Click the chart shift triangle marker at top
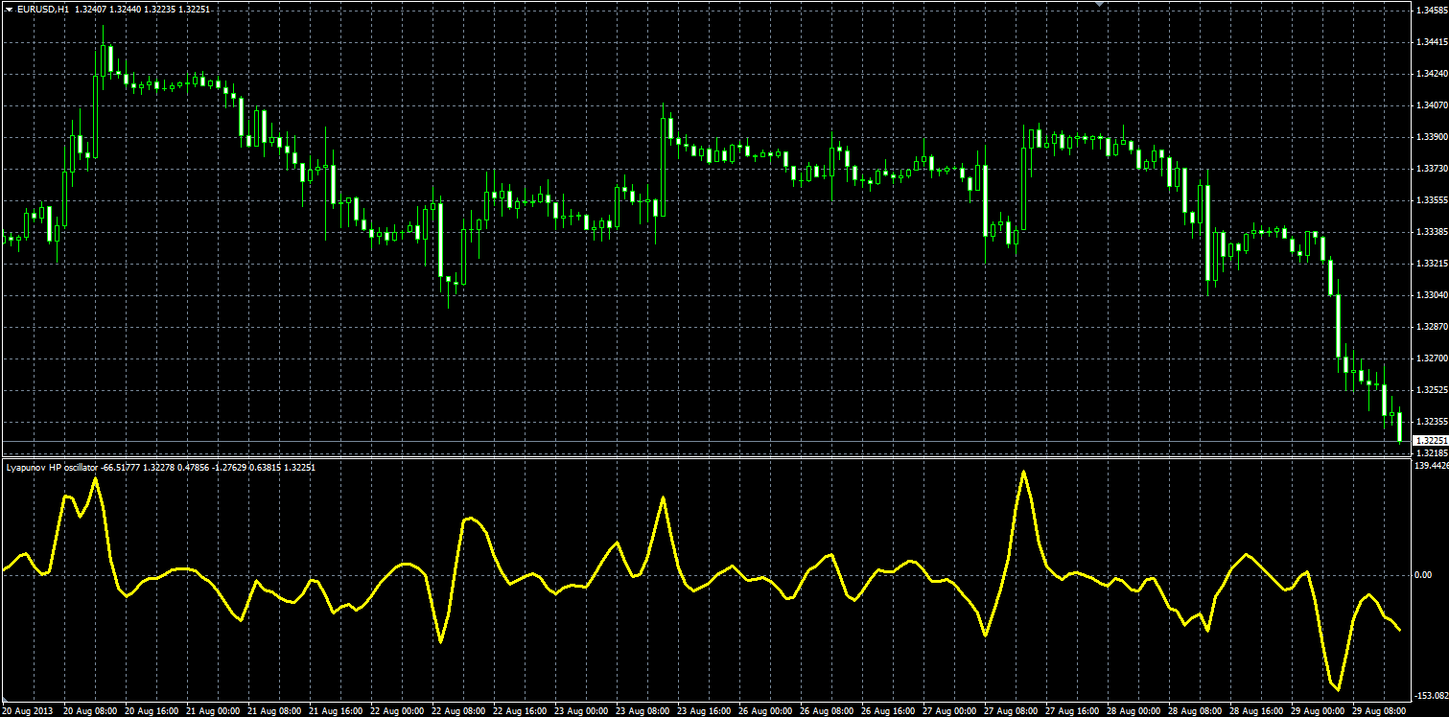This screenshot has height=717, width=1449. (x=1101, y=4)
